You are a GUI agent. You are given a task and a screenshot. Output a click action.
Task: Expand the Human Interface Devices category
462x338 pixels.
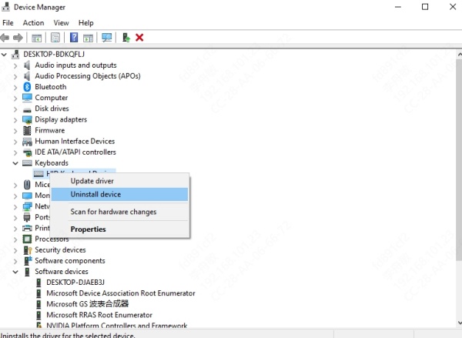coord(15,142)
